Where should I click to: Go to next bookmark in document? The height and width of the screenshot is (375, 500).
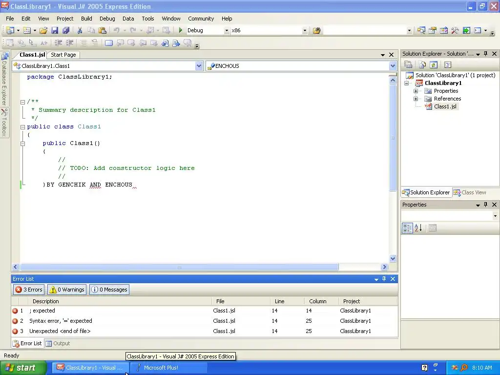pyautogui.click(x=131, y=43)
